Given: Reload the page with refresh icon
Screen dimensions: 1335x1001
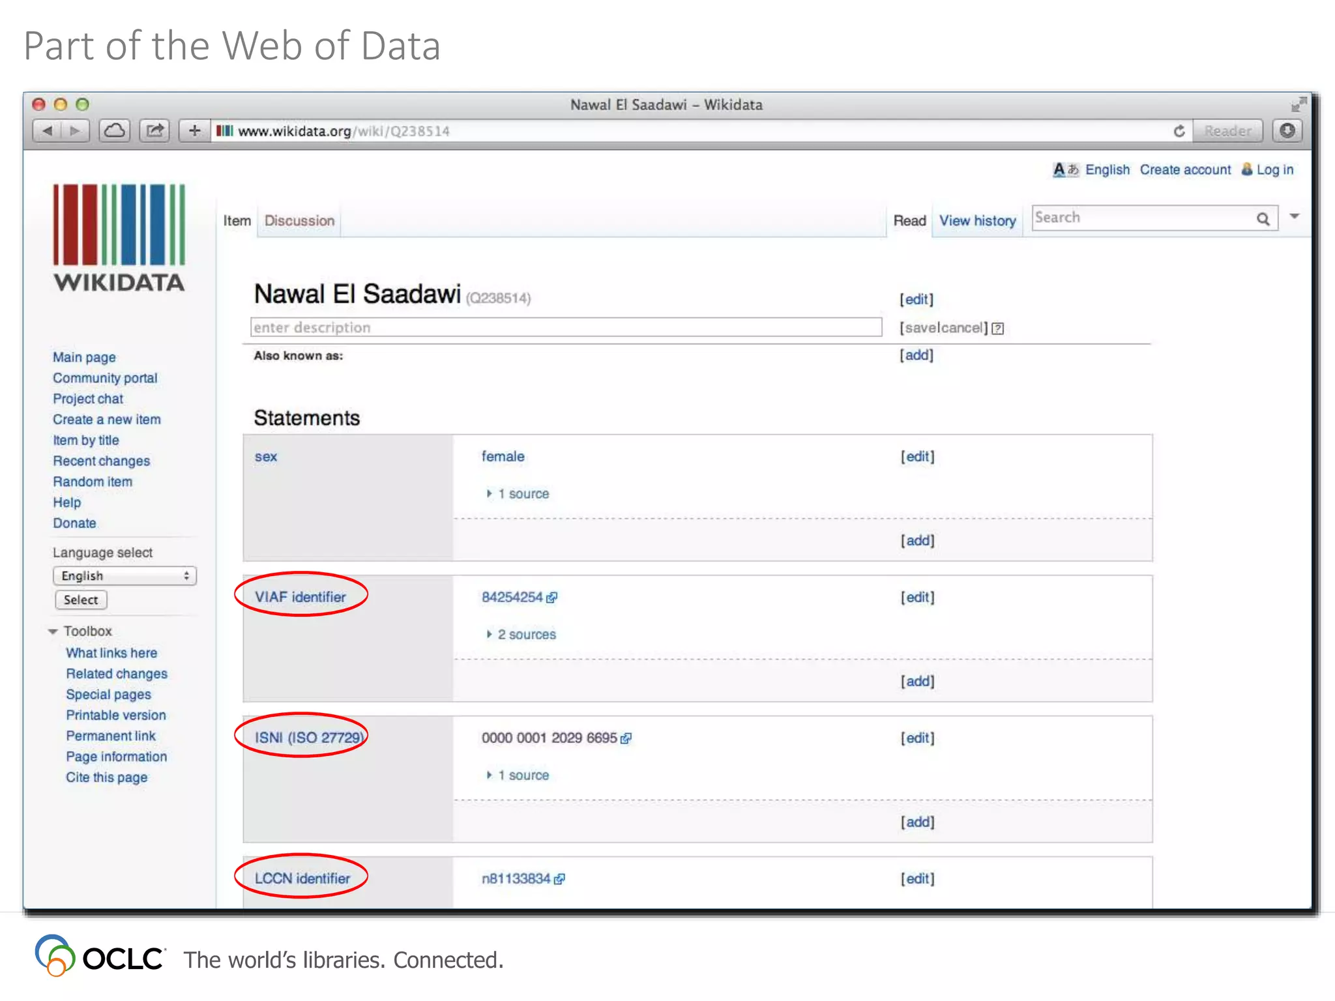Looking at the screenshot, I should (x=1179, y=131).
